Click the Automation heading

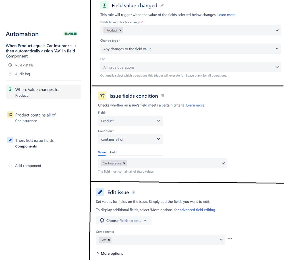click(22, 34)
